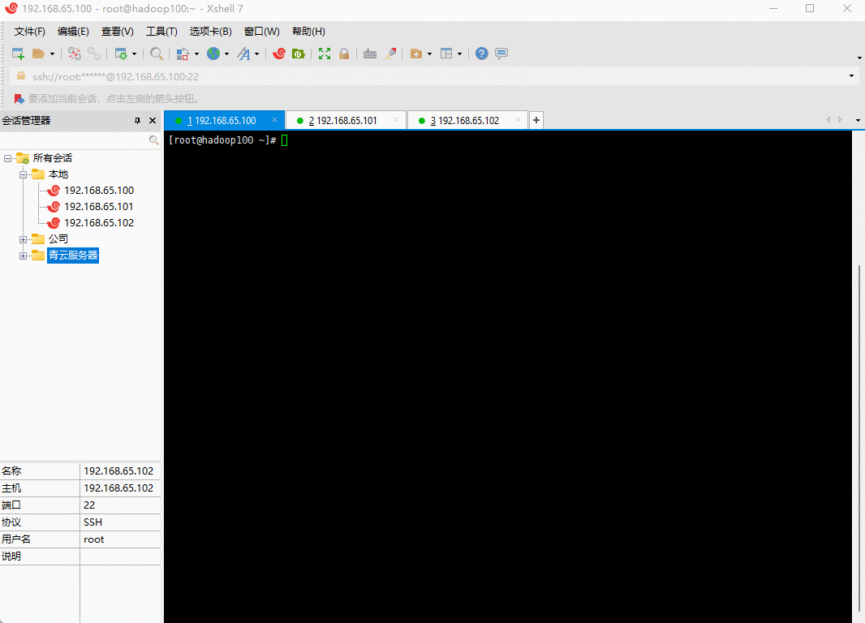865x623 pixels.
Task: Collapse the 所有会话 tree node
Action: coord(8,158)
